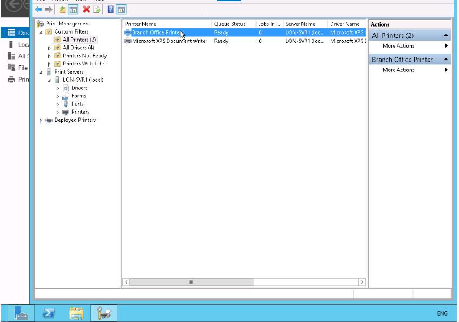Select Printers Not Ready filter
The image size is (459, 322).
point(84,56)
